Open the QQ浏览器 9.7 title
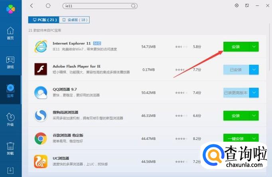Screen dimensions: 272x177 pyautogui.click(x=65, y=89)
